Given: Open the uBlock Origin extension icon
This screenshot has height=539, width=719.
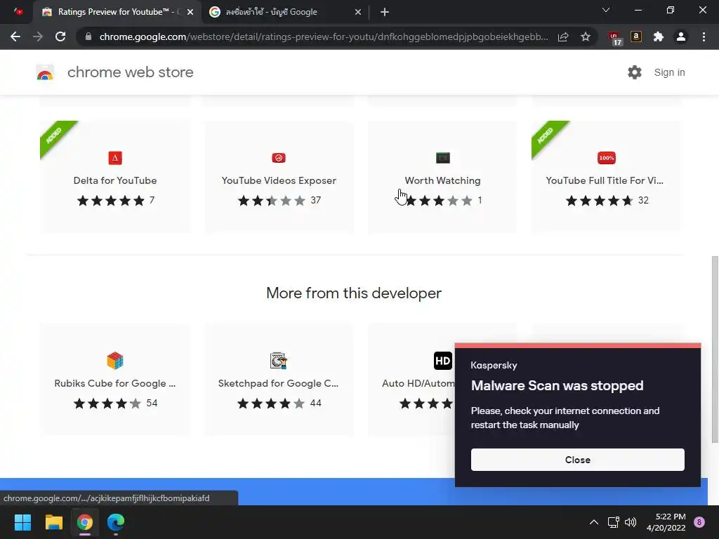Looking at the screenshot, I should click(614, 38).
